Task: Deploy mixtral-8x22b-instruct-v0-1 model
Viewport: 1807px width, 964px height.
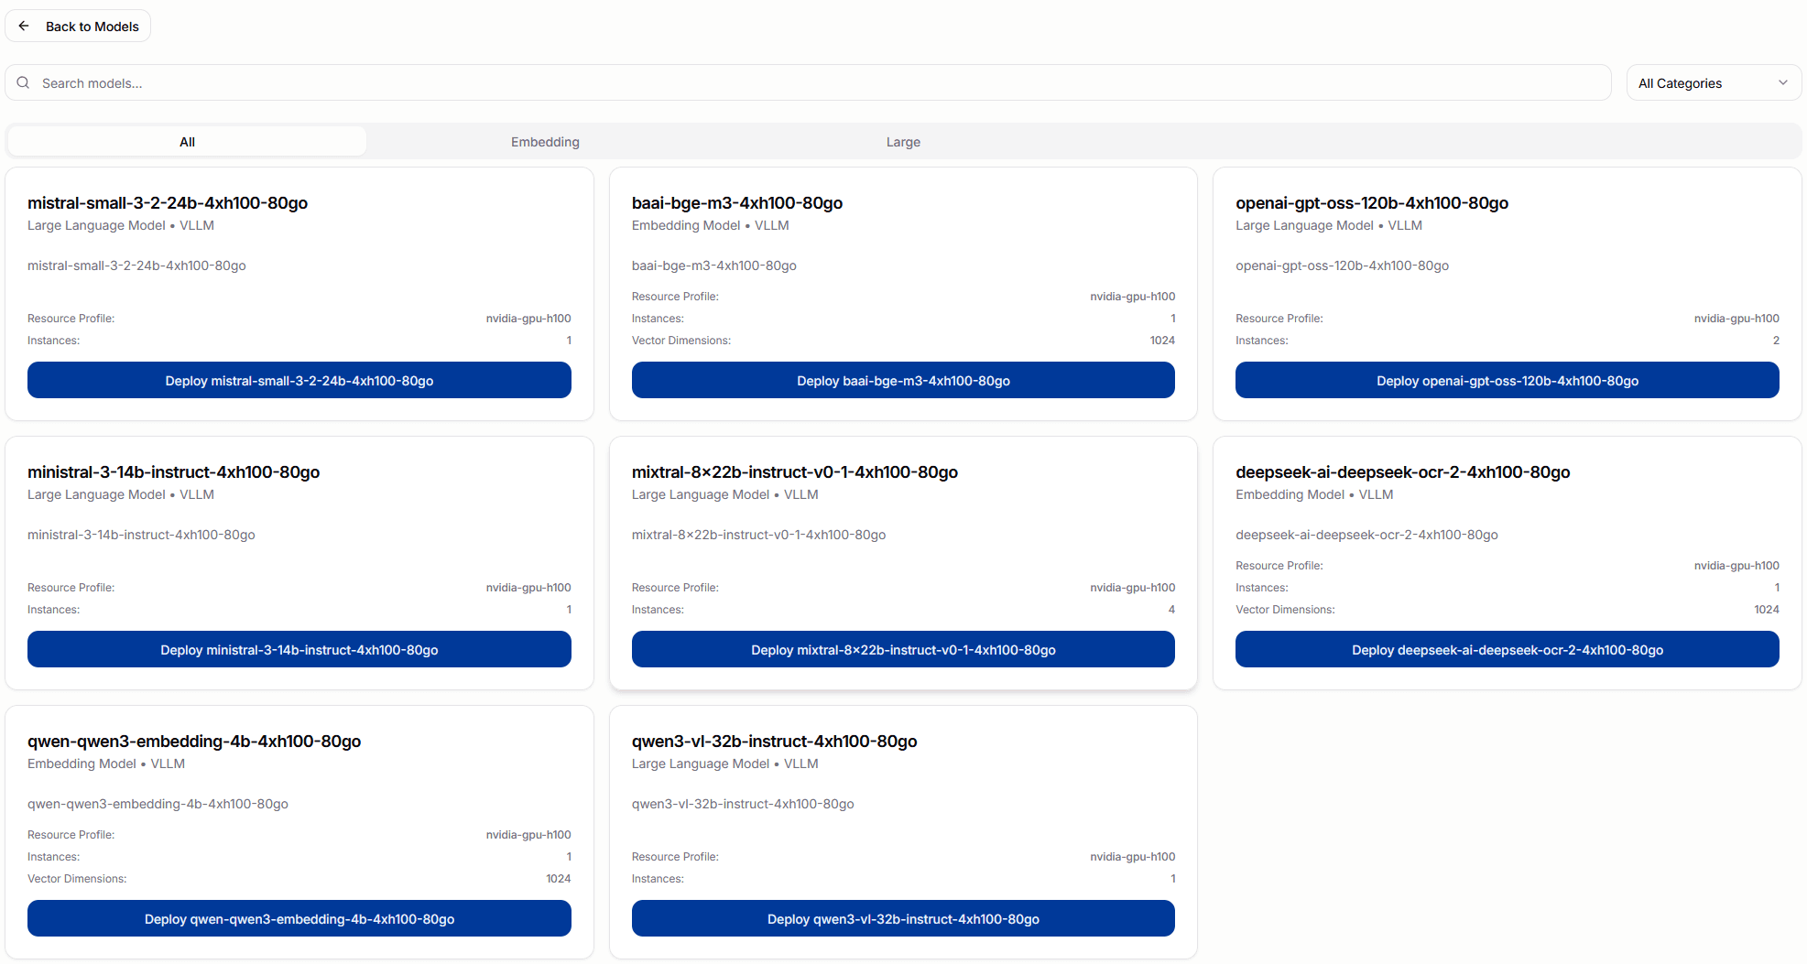Action: point(903,649)
